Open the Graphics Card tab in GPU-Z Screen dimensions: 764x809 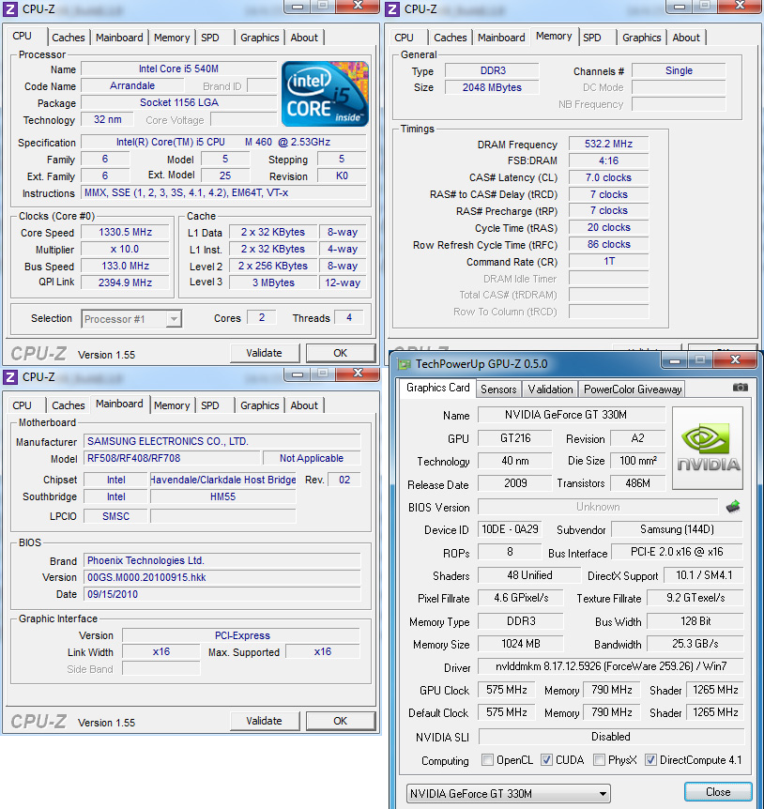(438, 388)
